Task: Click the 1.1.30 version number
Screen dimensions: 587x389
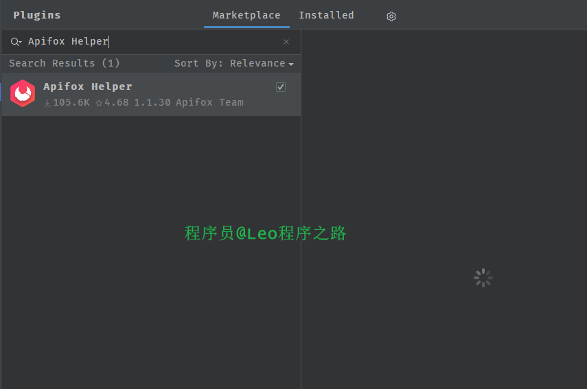Action: [152, 102]
